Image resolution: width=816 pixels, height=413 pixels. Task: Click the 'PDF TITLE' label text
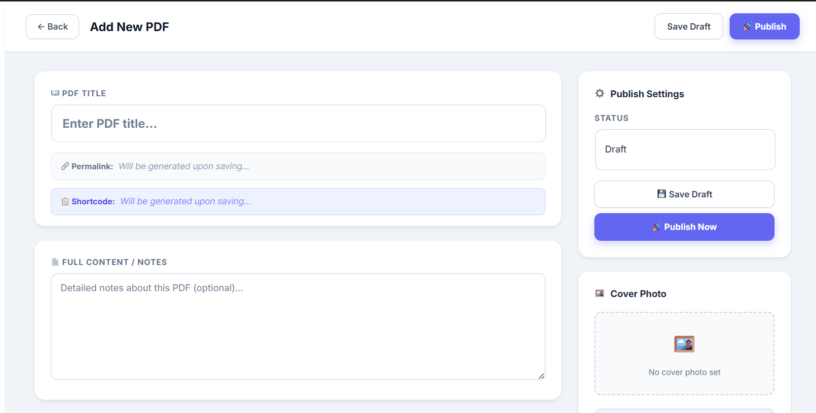tap(84, 93)
